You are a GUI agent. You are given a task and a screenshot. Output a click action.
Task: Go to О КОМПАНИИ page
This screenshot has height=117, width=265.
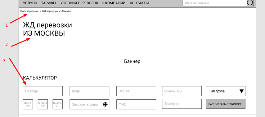114,3
